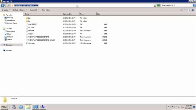Viewport: 196px width, 110px height.
Task: Go back with the blue Back arrow
Action: (x=3, y=5)
